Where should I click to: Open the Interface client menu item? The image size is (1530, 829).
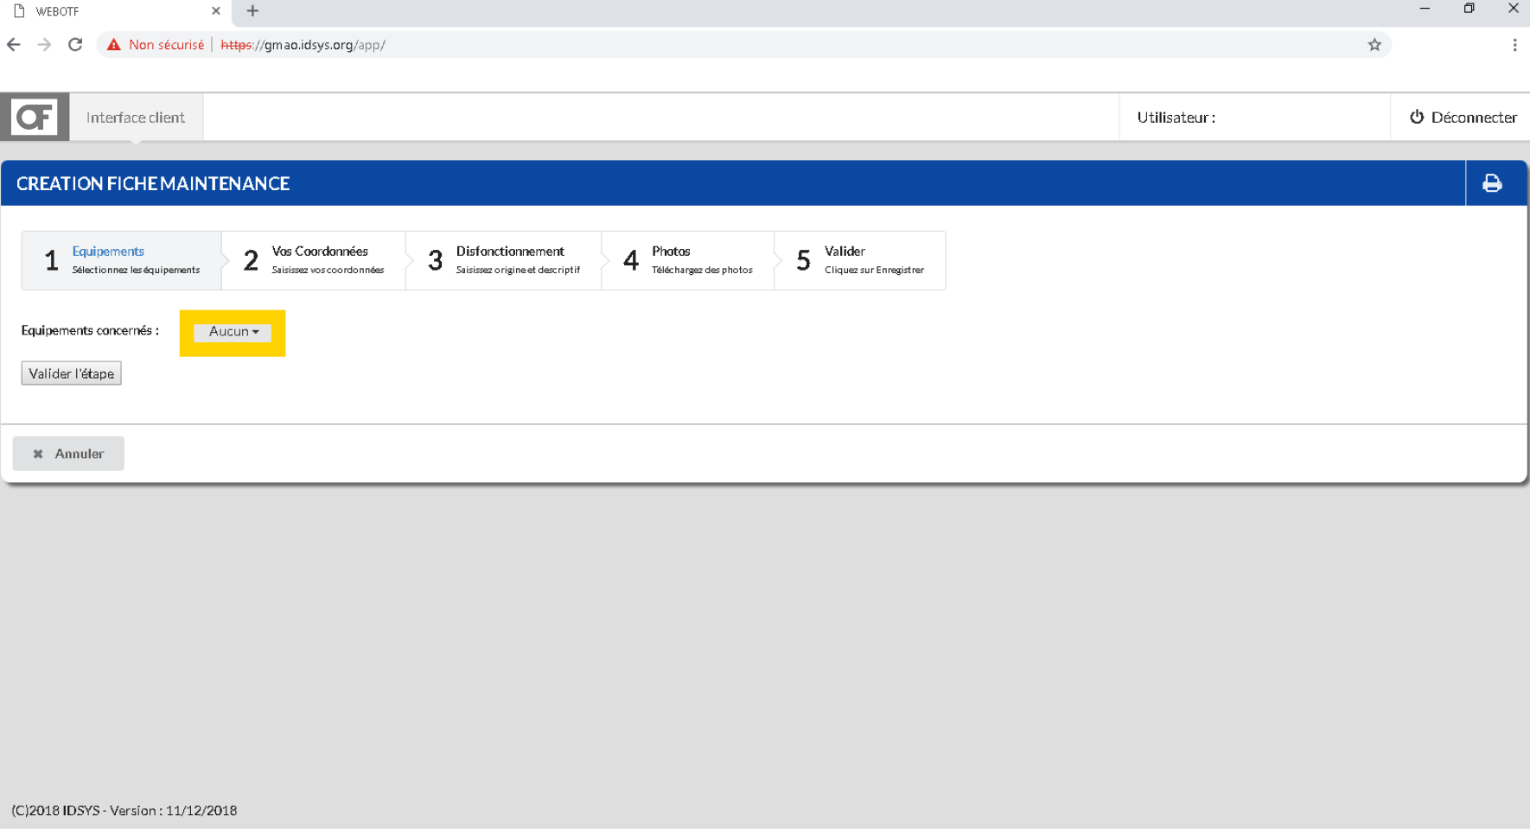point(136,118)
